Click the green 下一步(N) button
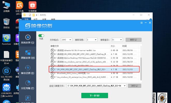The width and height of the screenshot is (171, 103). pyautogui.click(x=94, y=96)
